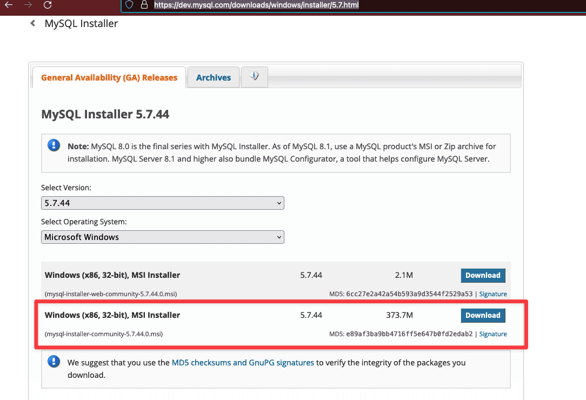Open the Select Version dropdown showing 5.7.44
Viewport: 586px width, 400px height.
pos(162,203)
